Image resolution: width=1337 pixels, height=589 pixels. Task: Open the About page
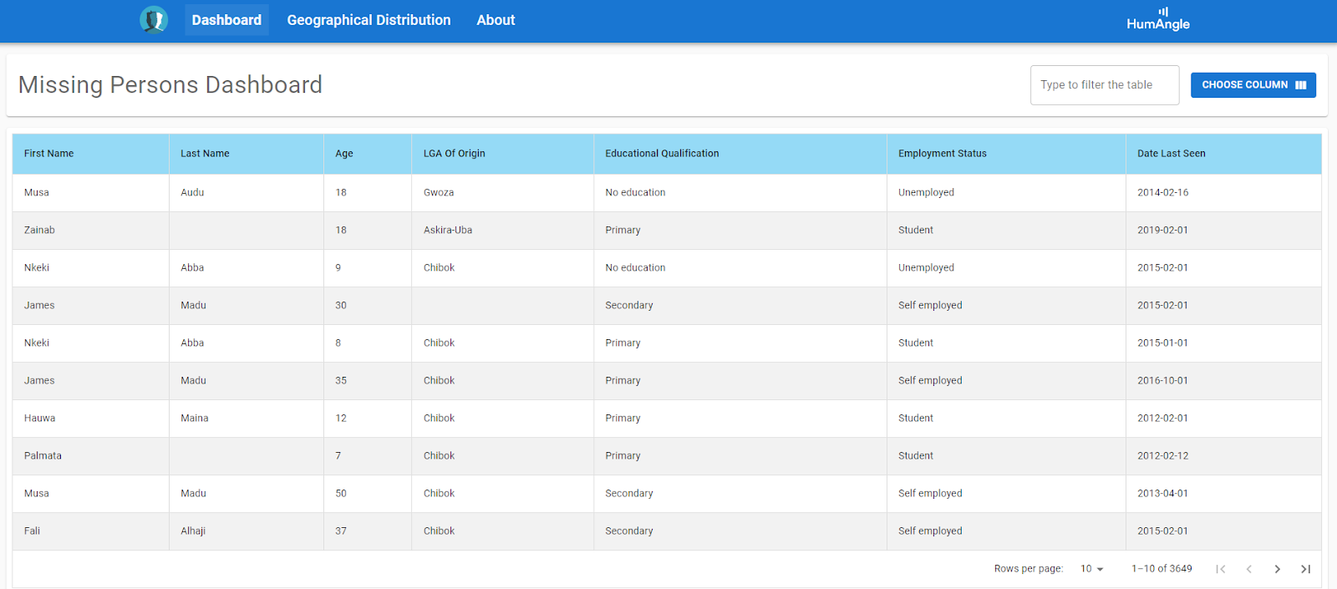(496, 20)
